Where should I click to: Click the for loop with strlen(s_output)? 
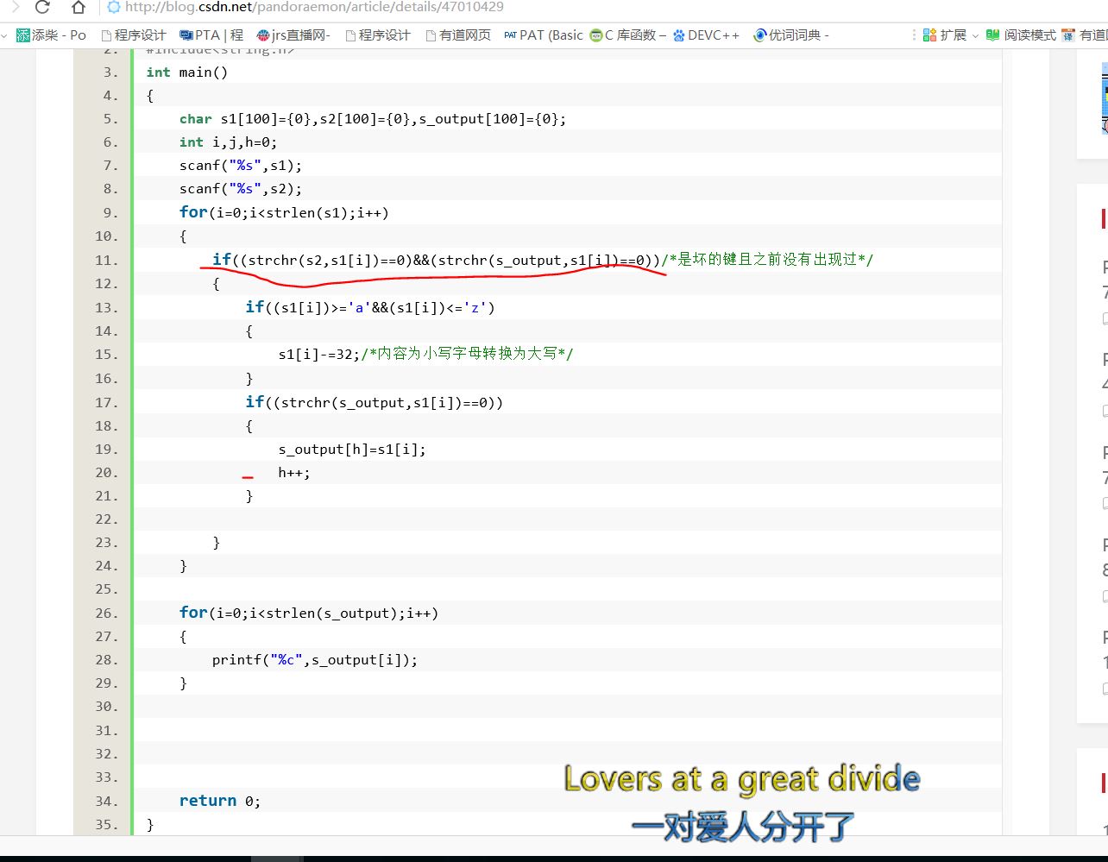[x=309, y=613]
